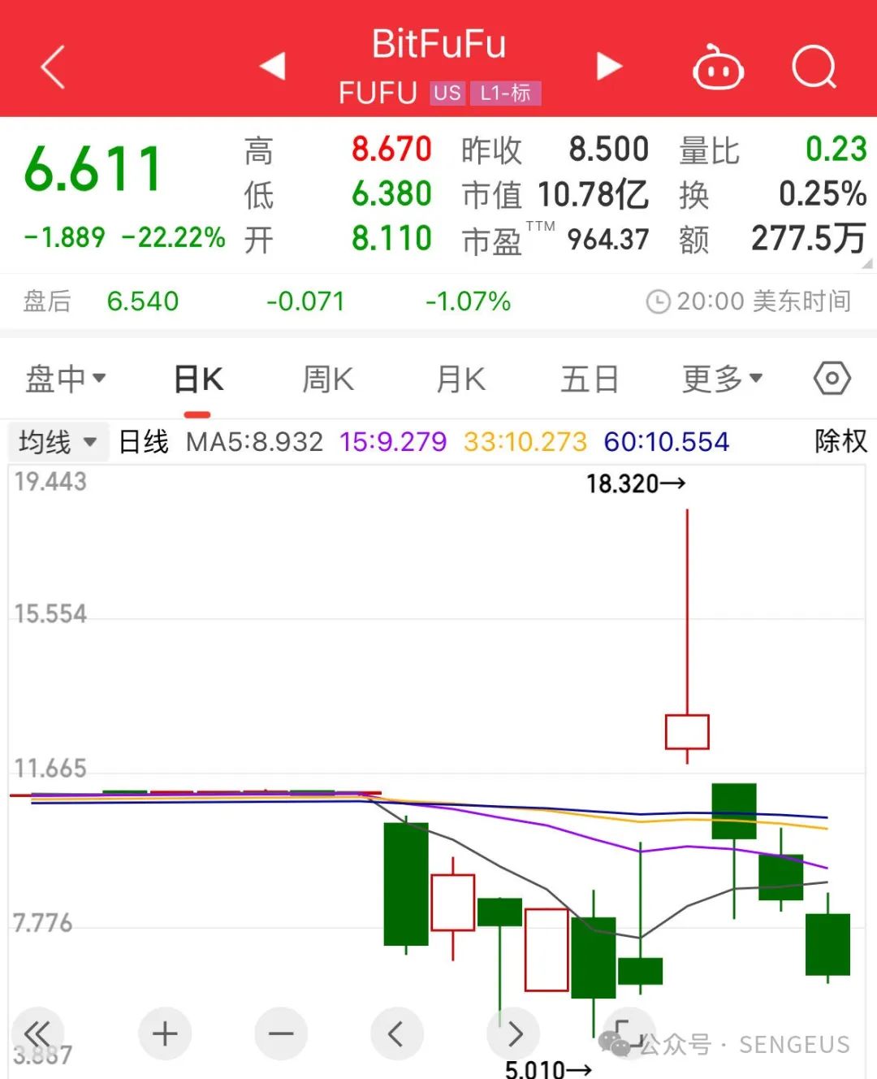Switch to the next stock
Viewport: 877px width, 1079px height.
(x=609, y=66)
